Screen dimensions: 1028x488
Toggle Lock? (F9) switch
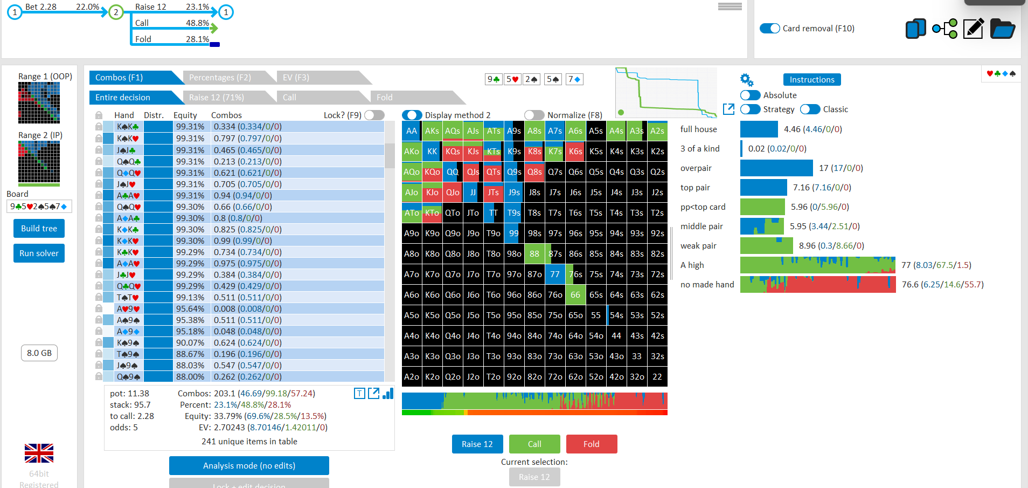(x=374, y=115)
